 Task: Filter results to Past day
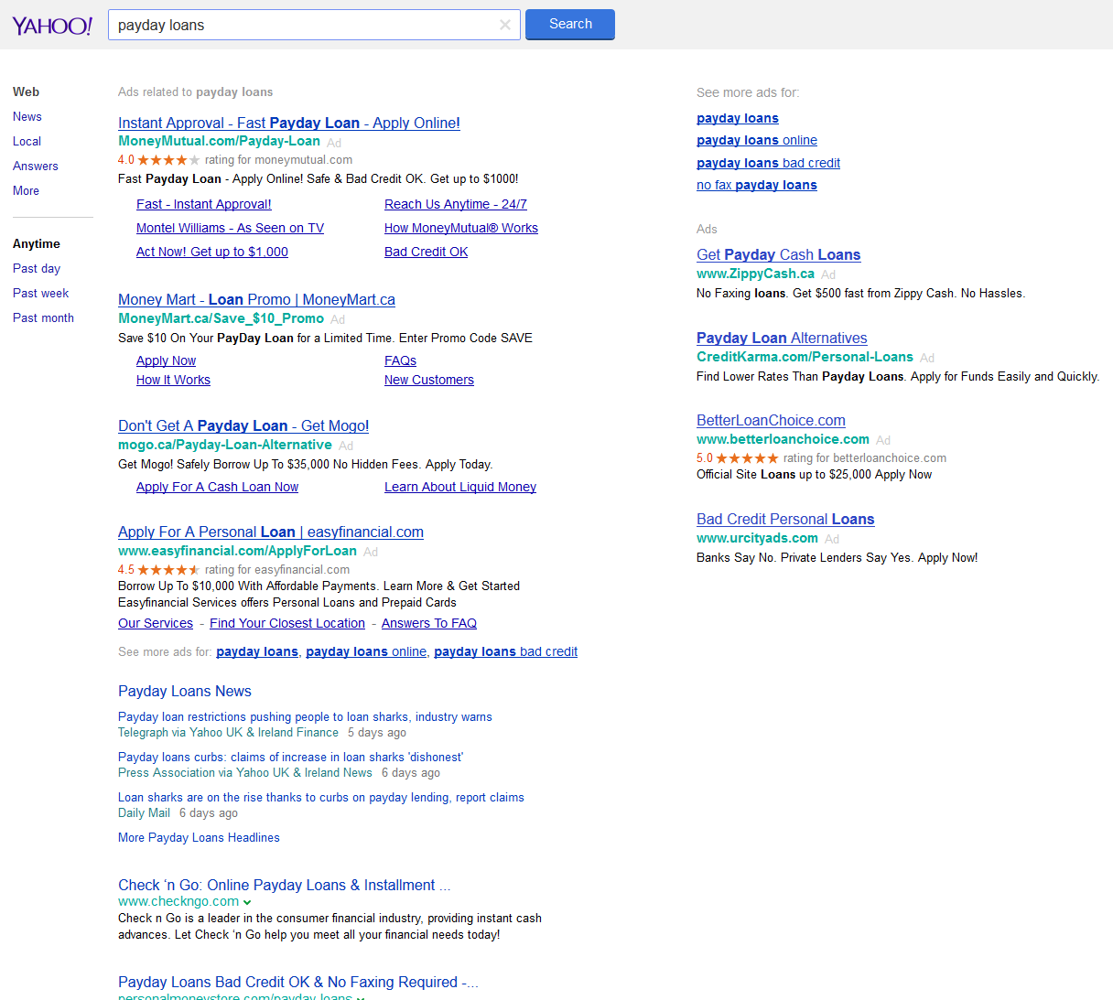tap(37, 269)
